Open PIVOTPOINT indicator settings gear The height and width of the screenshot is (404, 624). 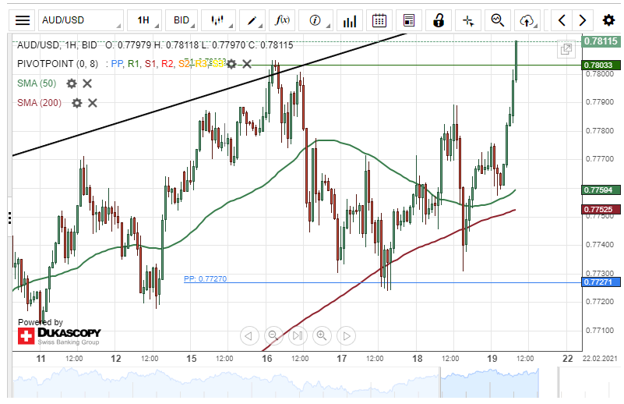click(x=231, y=64)
